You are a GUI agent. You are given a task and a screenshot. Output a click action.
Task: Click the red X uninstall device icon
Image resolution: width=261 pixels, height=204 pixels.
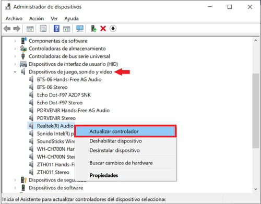pos(103,28)
